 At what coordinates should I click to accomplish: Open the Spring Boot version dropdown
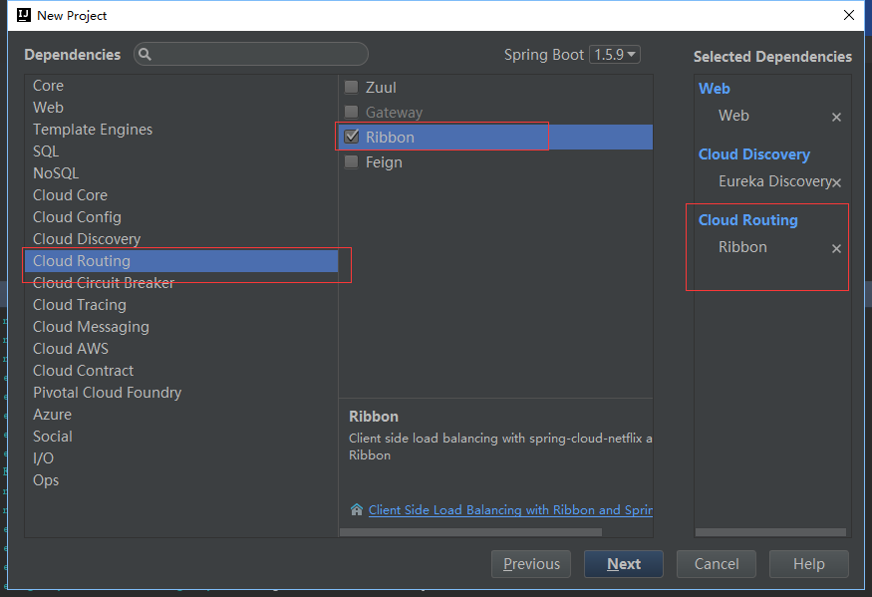pos(615,55)
